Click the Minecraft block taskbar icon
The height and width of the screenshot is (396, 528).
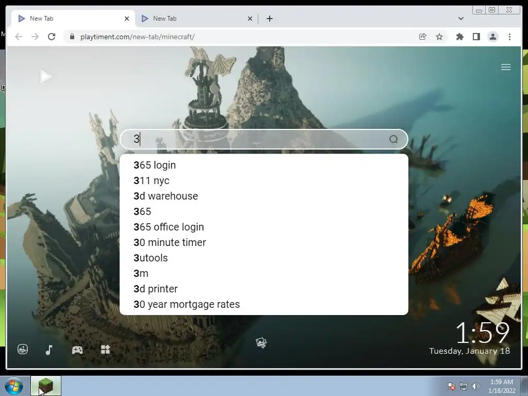click(46, 386)
